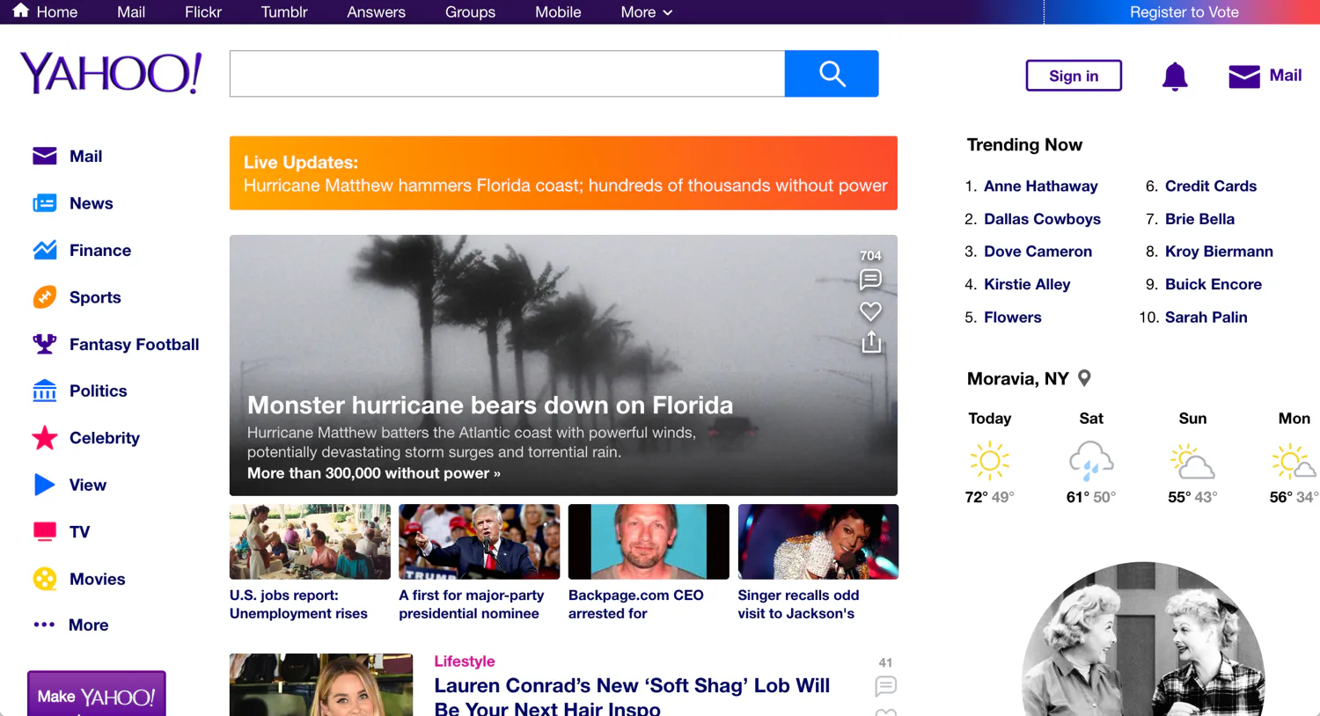Click the location pin next to Moravia, NY
The image size is (1320, 716).
tap(1084, 378)
